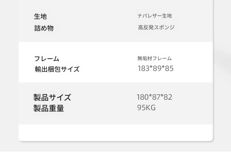Select the ナパレザー生地 value text
Screen dimensions: 231x158
(x=155, y=16)
